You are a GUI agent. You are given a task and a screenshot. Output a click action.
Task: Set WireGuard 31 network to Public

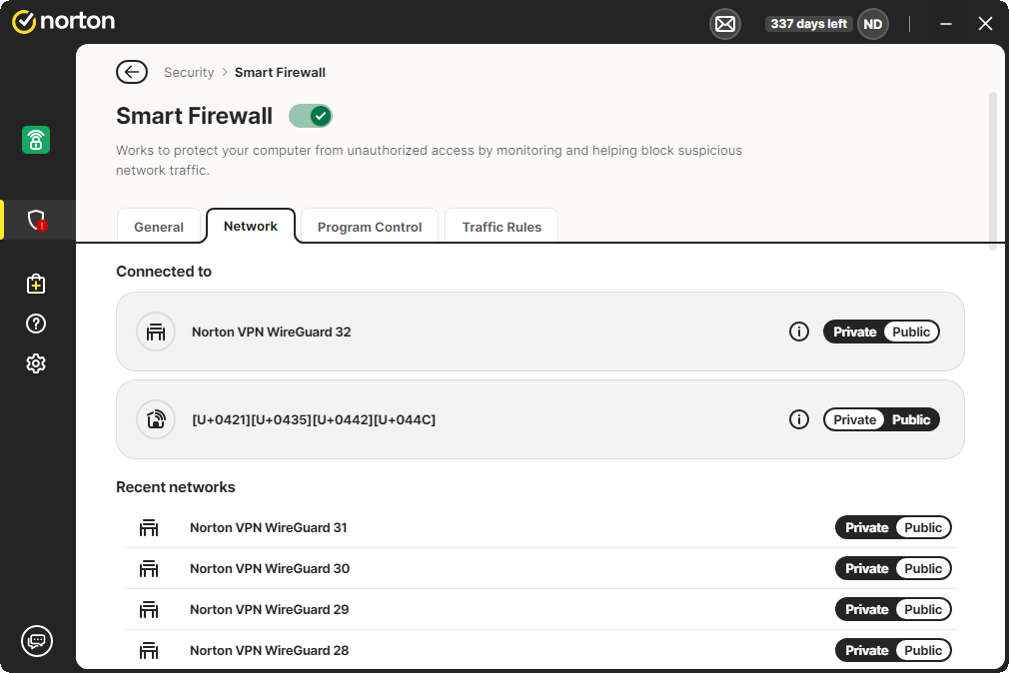click(x=922, y=527)
